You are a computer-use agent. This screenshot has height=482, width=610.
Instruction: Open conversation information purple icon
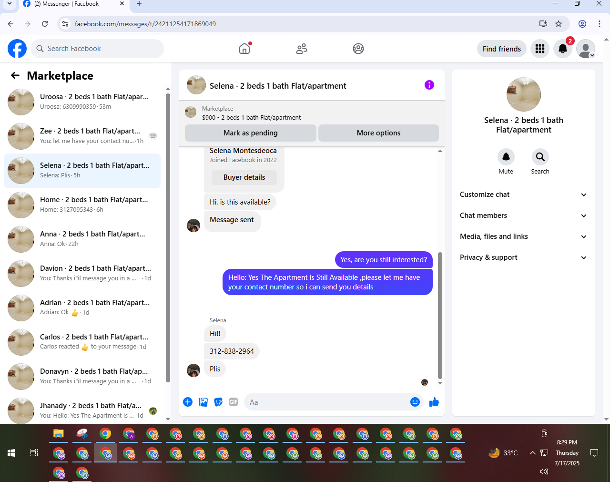pos(429,85)
